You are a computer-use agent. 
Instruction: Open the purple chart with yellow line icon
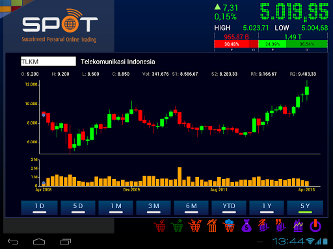pyautogui.click(x=298, y=226)
